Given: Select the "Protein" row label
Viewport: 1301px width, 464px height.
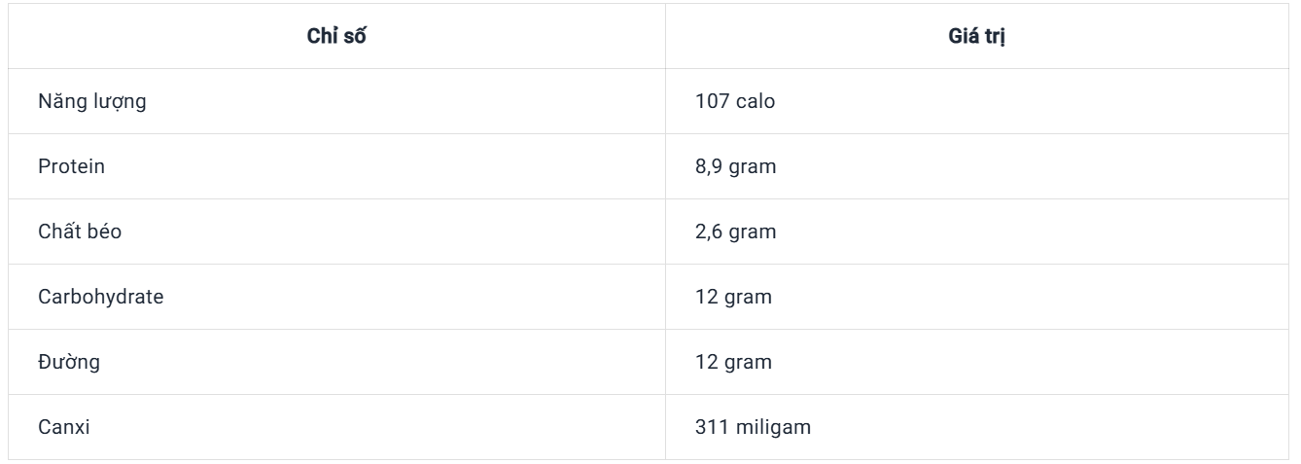Looking at the screenshot, I should (71, 166).
